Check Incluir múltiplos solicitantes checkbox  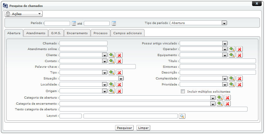coord(183,91)
